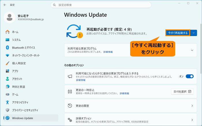The image size is (202, 126).
Task: Open the ホーム home icon in sidebar
Action: coord(8,32)
